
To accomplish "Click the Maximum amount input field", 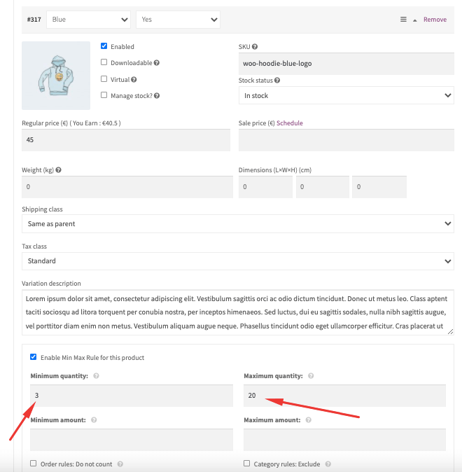I will tap(344, 440).
